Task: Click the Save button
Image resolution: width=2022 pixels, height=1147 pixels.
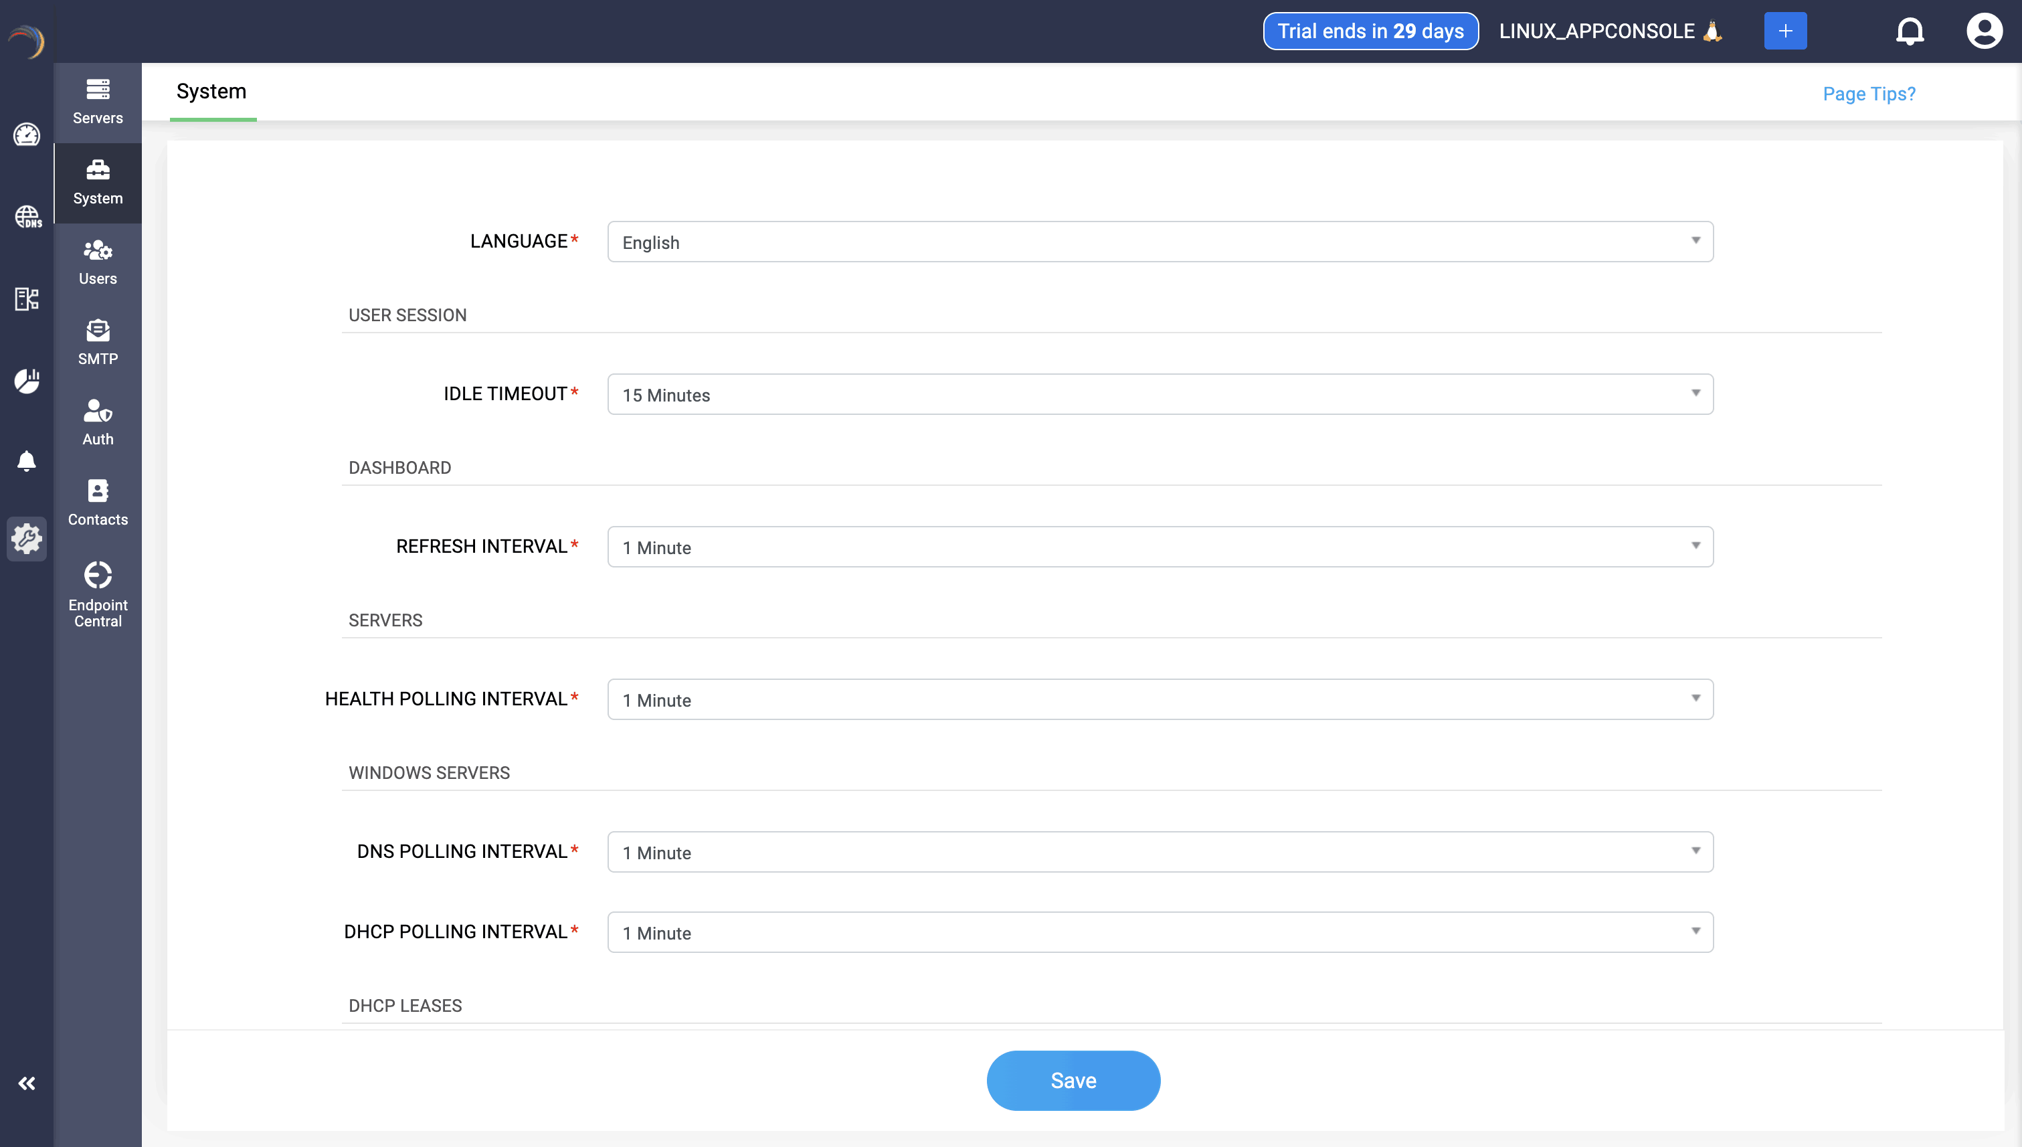Action: click(1073, 1080)
